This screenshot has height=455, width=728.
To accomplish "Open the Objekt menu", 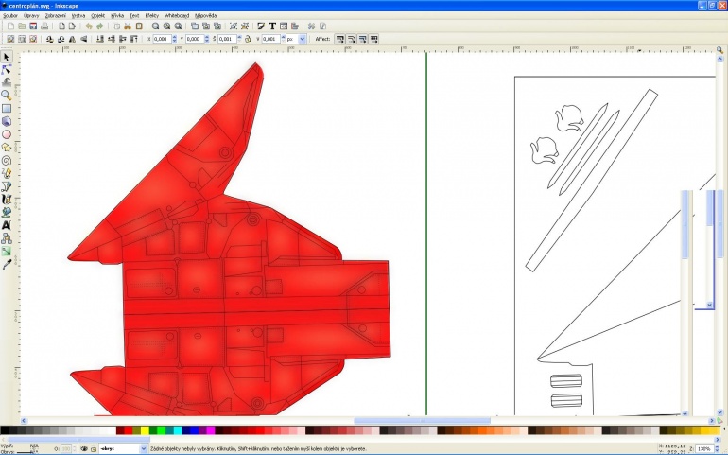I will tap(98, 15).
